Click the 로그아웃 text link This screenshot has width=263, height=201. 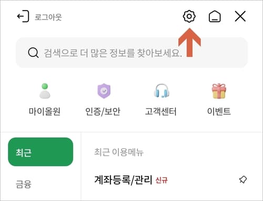click(48, 17)
